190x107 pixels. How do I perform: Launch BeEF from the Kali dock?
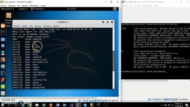[x=3, y=73]
